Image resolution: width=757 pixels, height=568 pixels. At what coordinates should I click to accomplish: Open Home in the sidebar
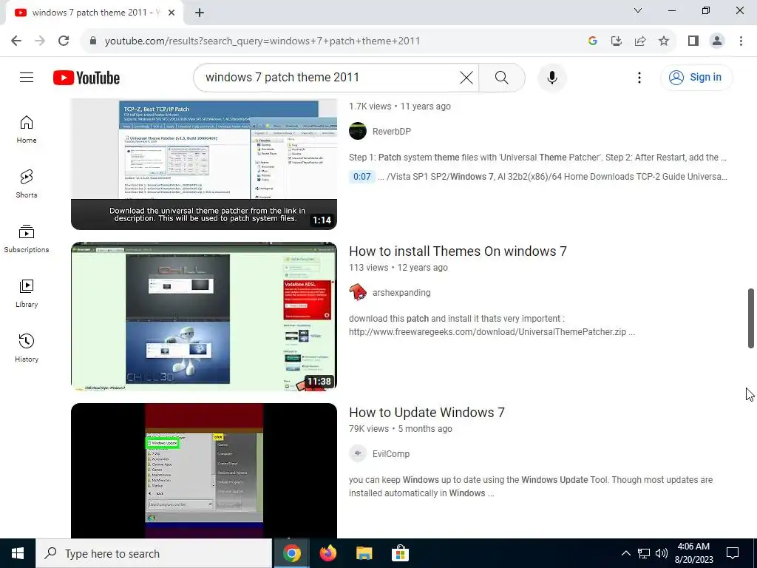coord(27,129)
